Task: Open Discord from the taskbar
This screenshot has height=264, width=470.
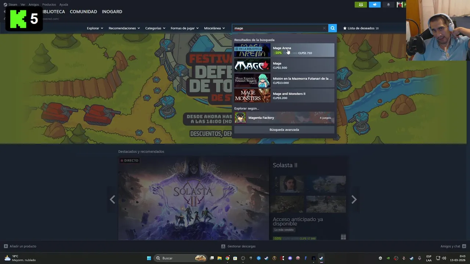Action: click(290, 258)
